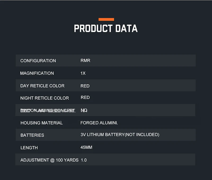
Task: Select the NIGHT RETICLE COLOR label
Action: coord(45,98)
